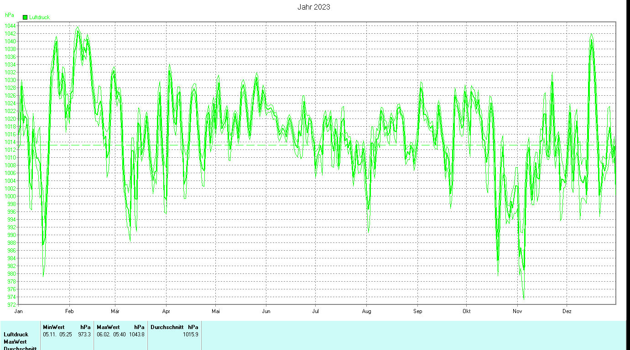Select the Jun month label
Screen dimensions: 630x350
click(x=266, y=311)
